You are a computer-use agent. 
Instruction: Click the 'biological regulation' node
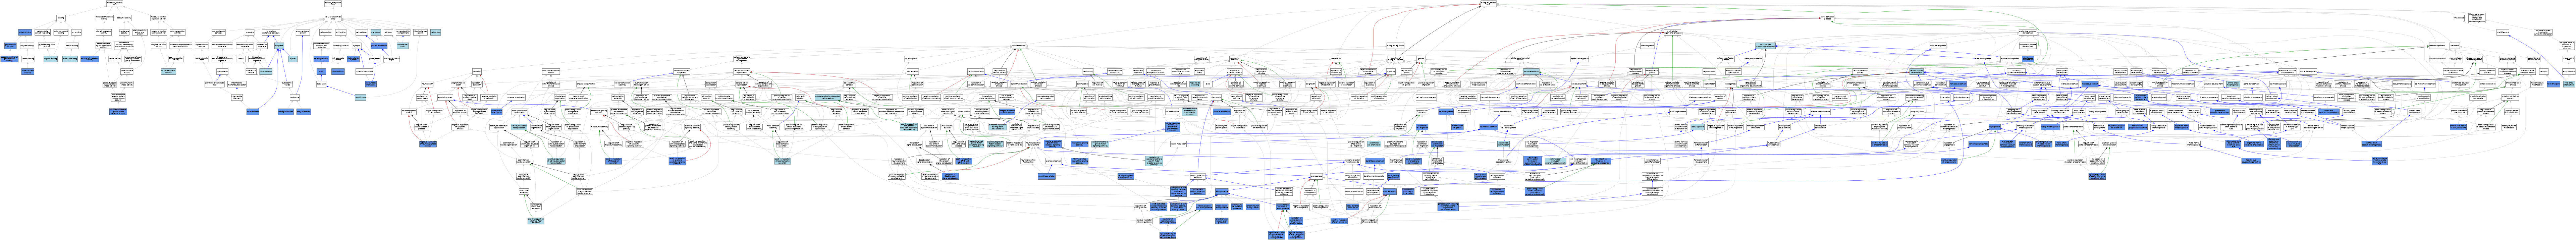point(1396,46)
